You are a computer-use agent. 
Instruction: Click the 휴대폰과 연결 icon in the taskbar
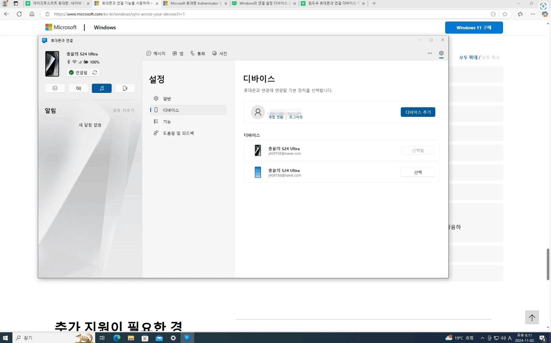[187, 337]
